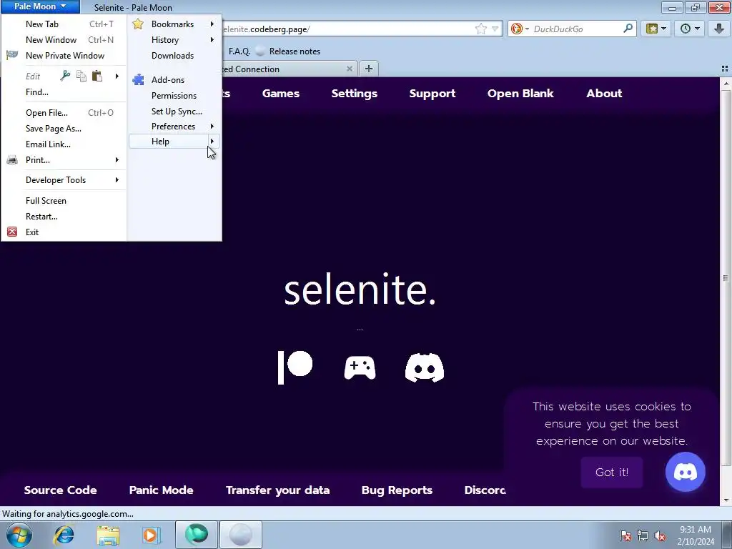
Task: Open address bar history dropdown arrow
Action: [495, 29]
